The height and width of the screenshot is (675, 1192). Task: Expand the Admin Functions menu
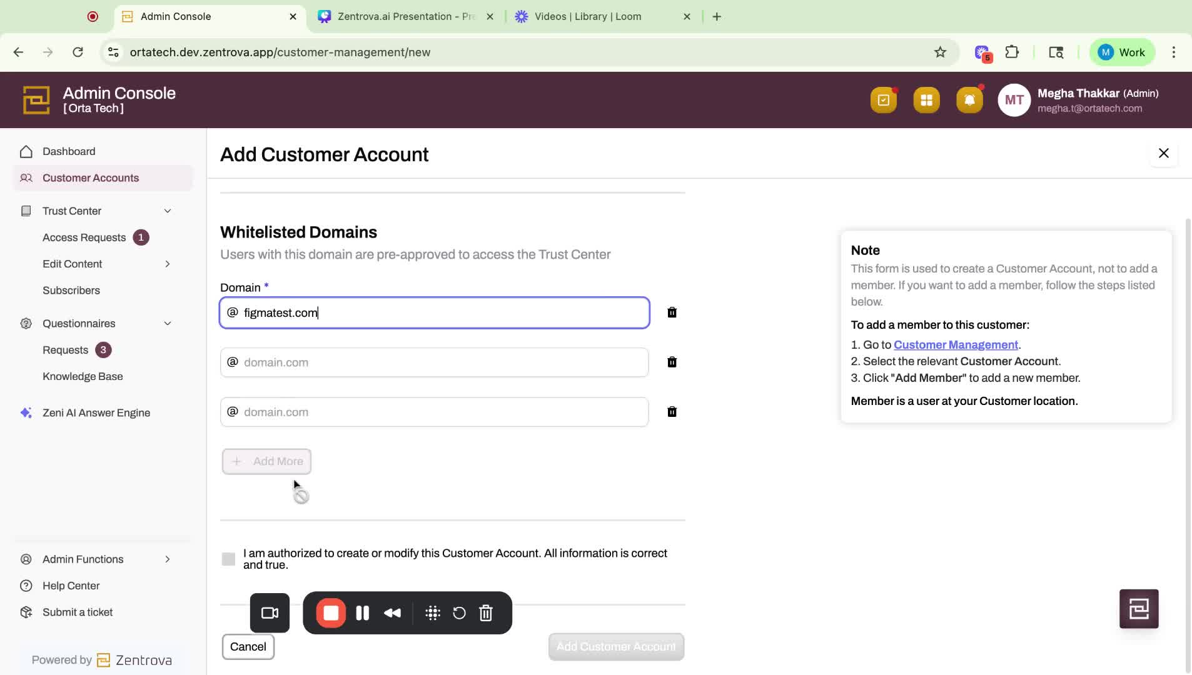[x=167, y=559]
